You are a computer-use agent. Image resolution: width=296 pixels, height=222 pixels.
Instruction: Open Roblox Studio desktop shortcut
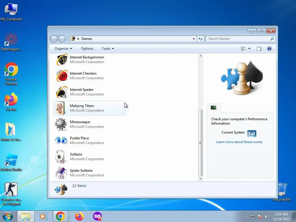tap(11, 162)
